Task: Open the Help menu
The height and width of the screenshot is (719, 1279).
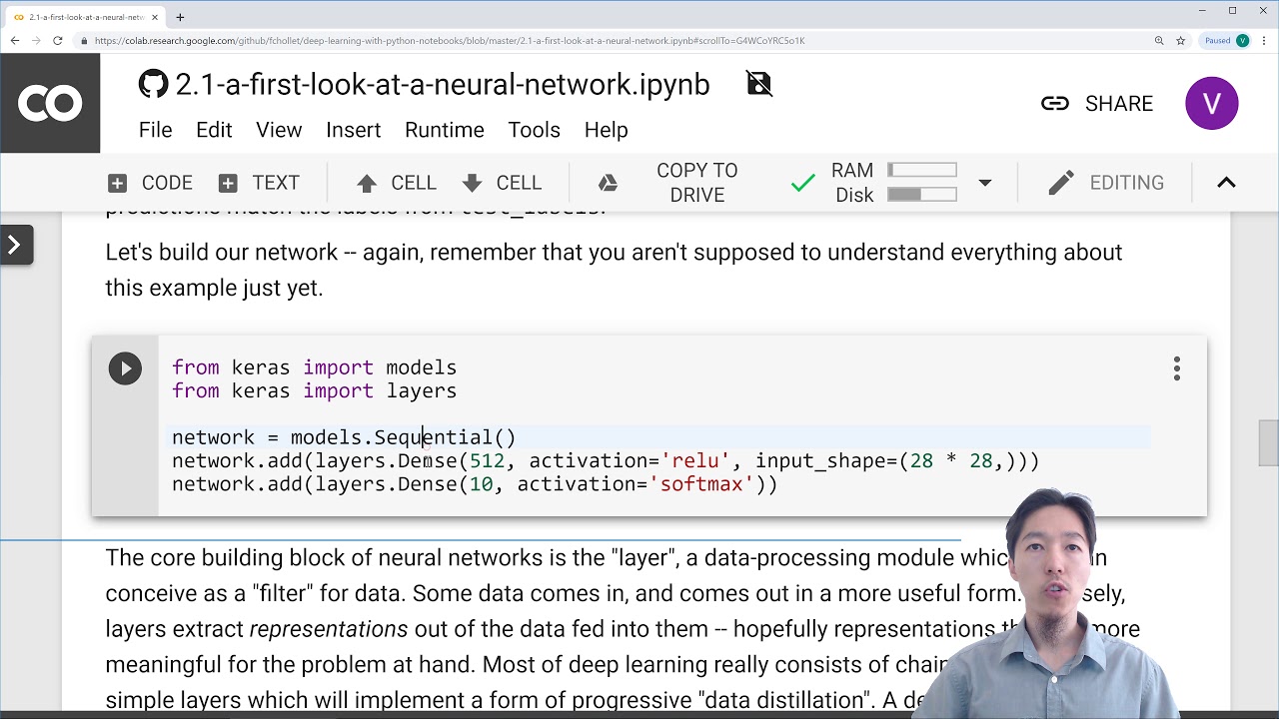Action: point(606,130)
